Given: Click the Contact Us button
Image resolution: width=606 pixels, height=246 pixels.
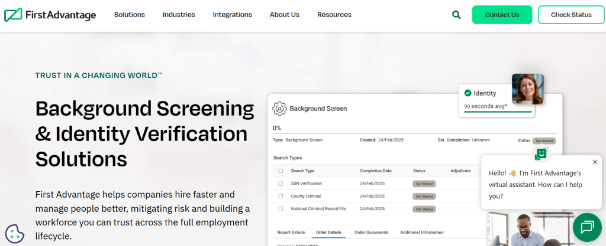Looking at the screenshot, I should [x=502, y=15].
